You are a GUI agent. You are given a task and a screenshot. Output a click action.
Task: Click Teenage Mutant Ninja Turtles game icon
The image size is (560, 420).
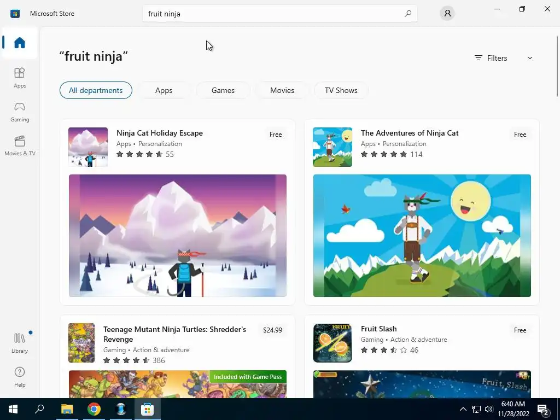tap(81, 343)
